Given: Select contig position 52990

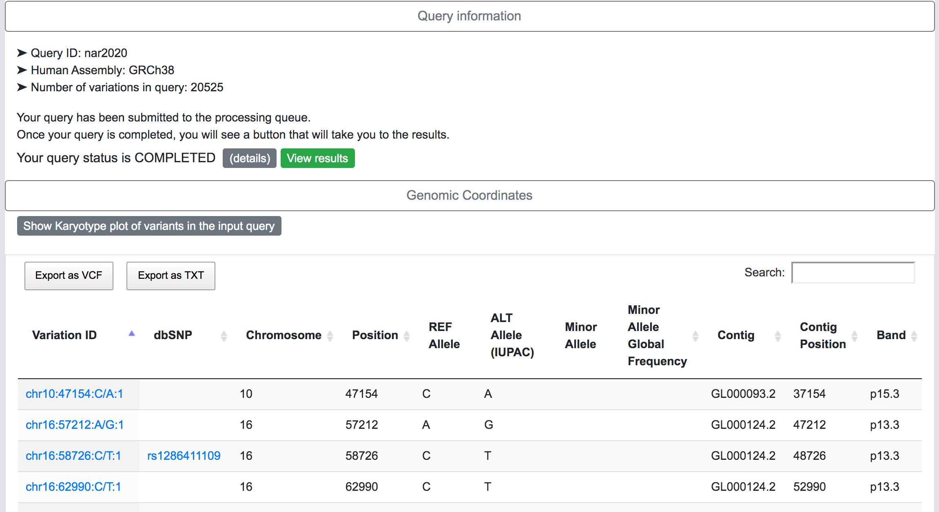Looking at the screenshot, I should pos(809,487).
